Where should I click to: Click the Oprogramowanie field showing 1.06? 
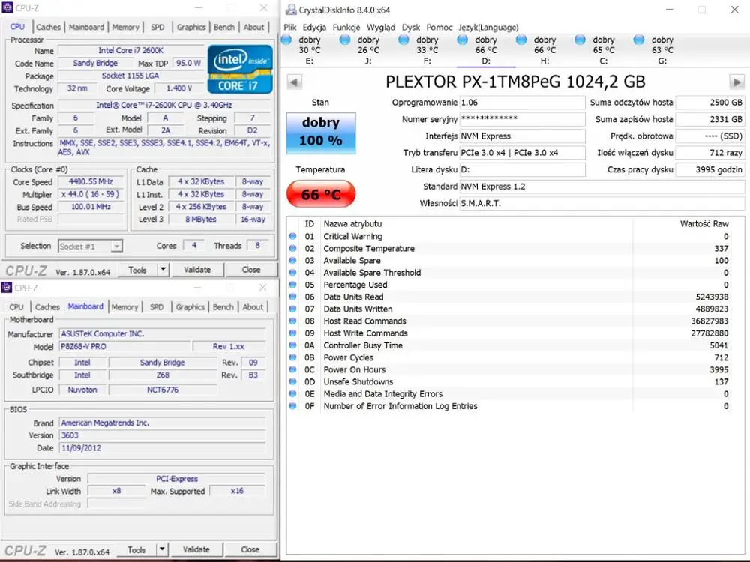tap(522, 102)
